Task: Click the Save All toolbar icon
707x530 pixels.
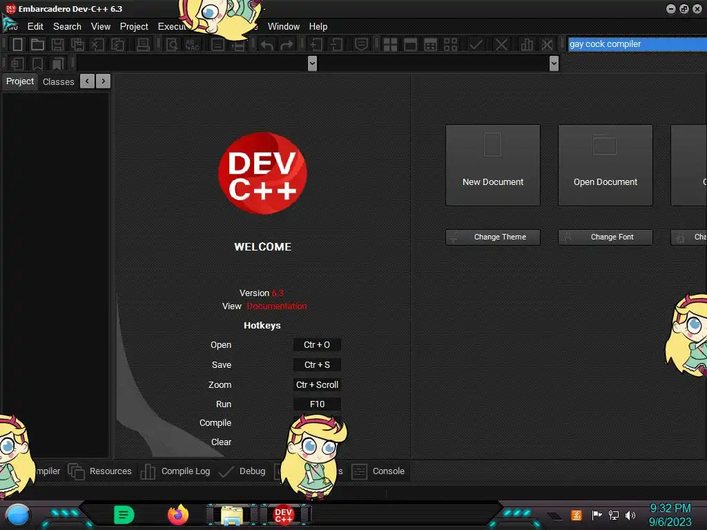Action: click(77, 44)
